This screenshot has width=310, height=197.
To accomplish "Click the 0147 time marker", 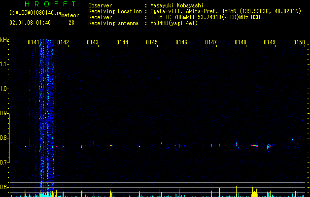I will 211,42.
